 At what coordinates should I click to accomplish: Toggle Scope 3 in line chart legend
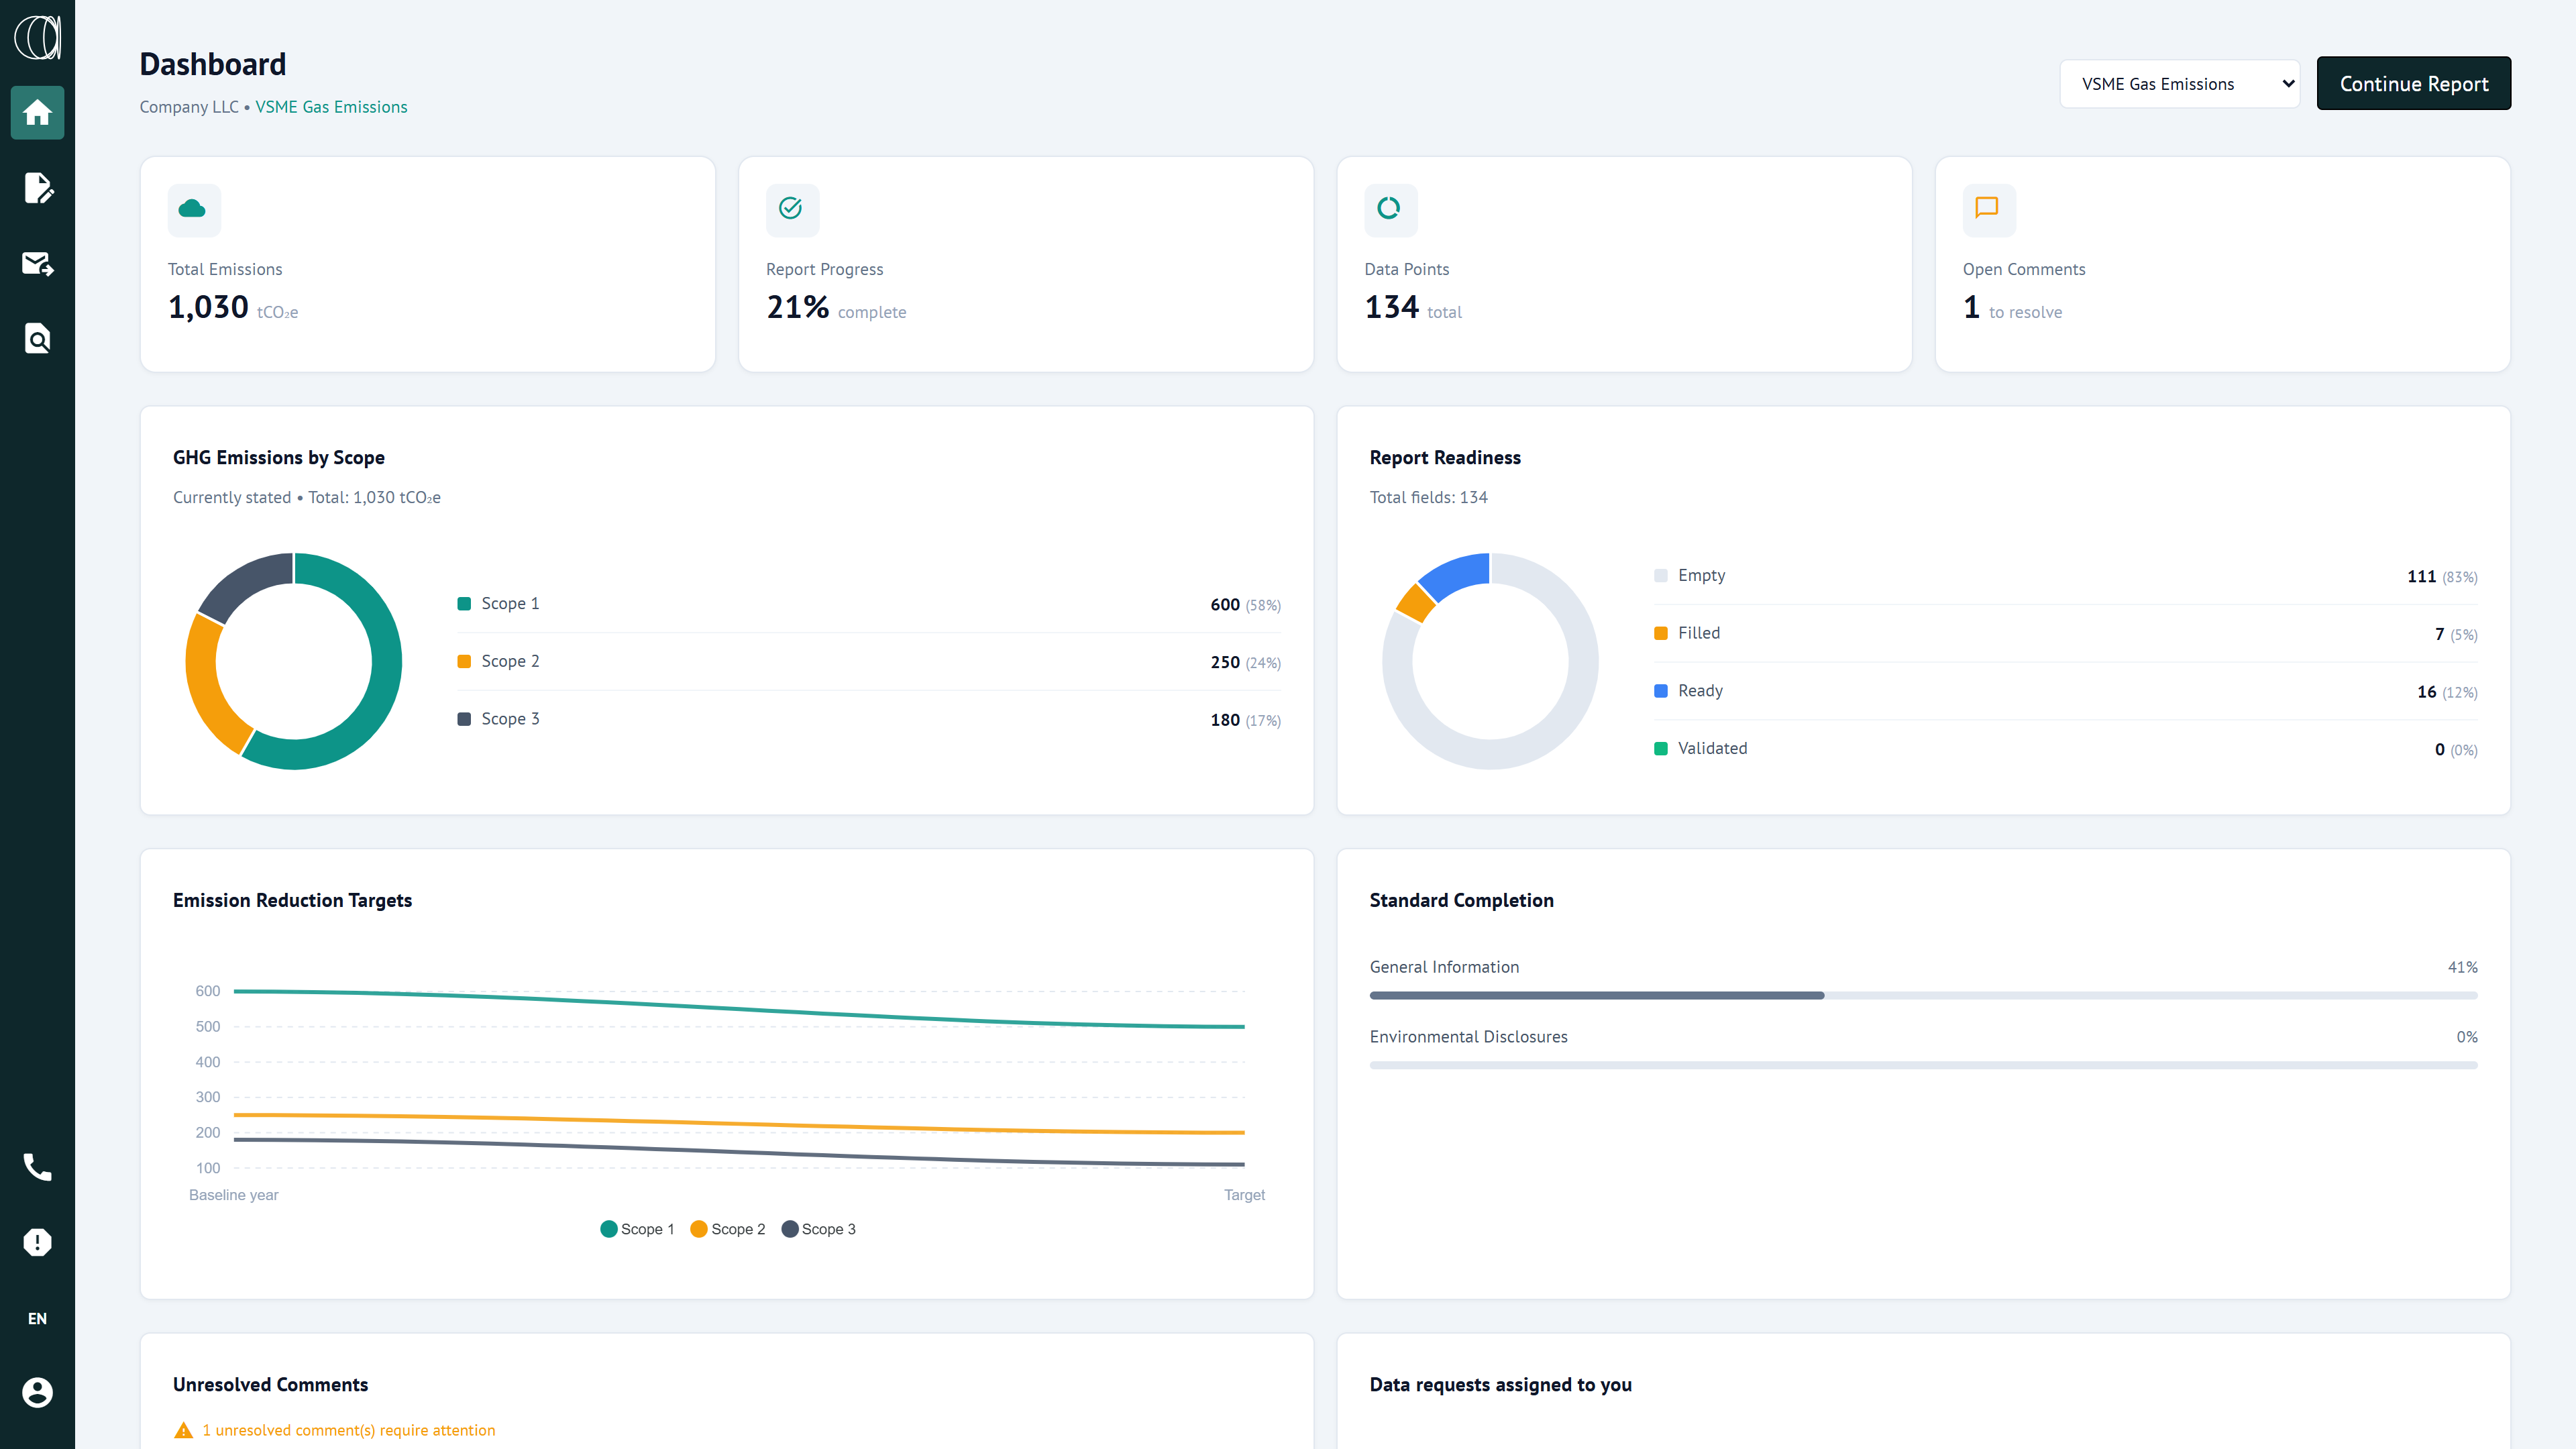coord(818,1229)
